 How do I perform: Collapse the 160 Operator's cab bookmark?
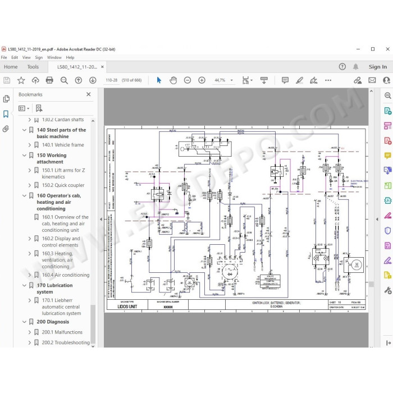[x=24, y=195]
